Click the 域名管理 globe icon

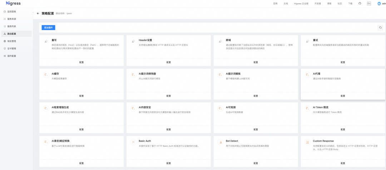point(5,41)
